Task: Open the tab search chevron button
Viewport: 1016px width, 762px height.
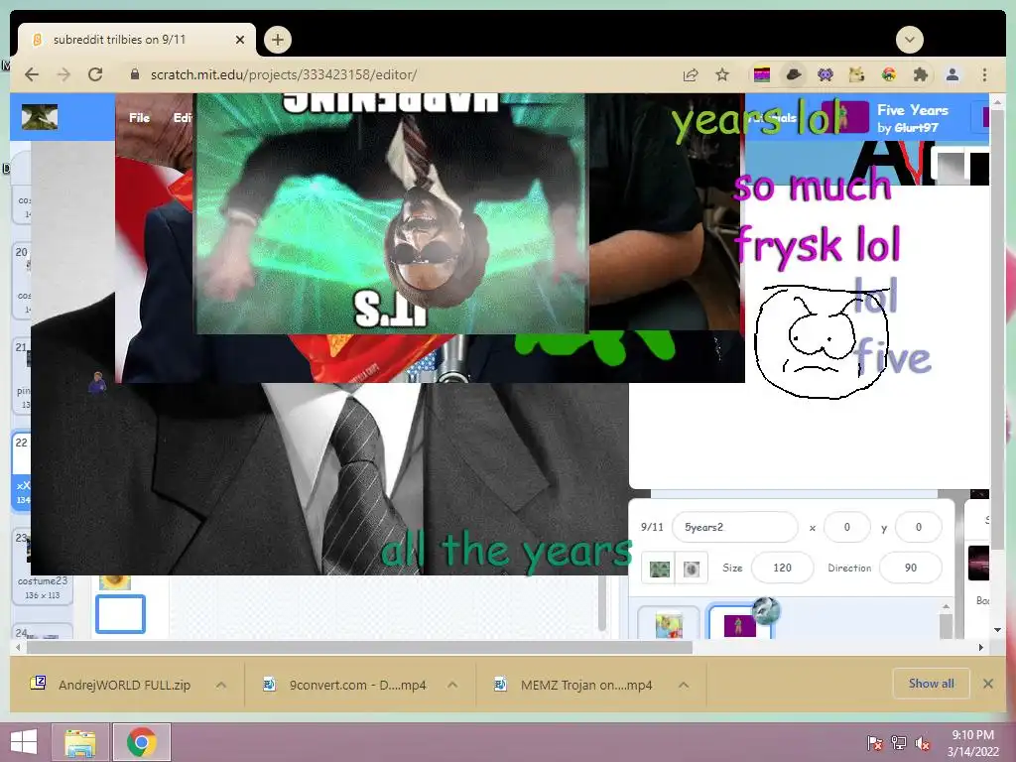Action: pos(910,40)
